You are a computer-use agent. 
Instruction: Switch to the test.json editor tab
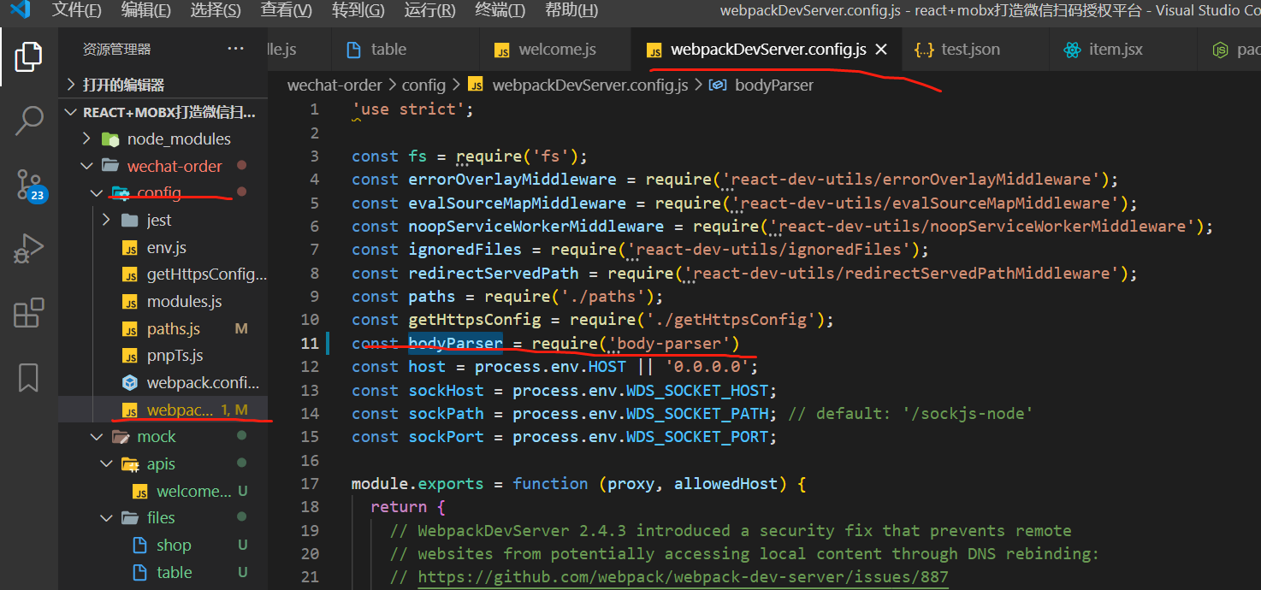pyautogui.click(x=974, y=50)
